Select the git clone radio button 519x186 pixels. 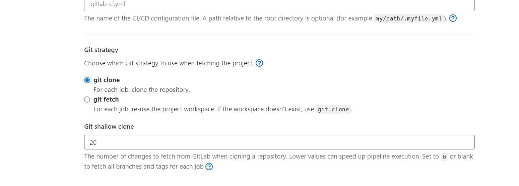(87, 80)
